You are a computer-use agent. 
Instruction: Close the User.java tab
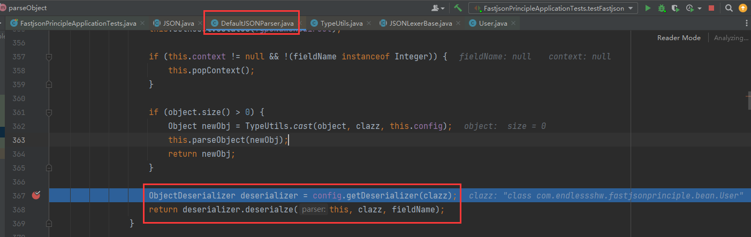click(x=513, y=24)
